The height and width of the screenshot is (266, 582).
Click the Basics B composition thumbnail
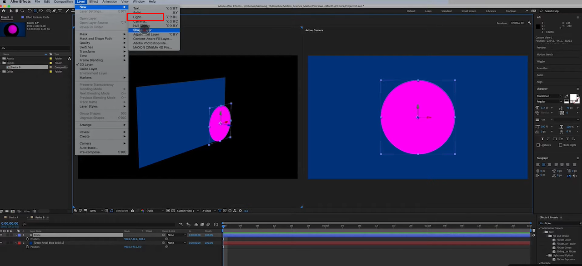12,30
